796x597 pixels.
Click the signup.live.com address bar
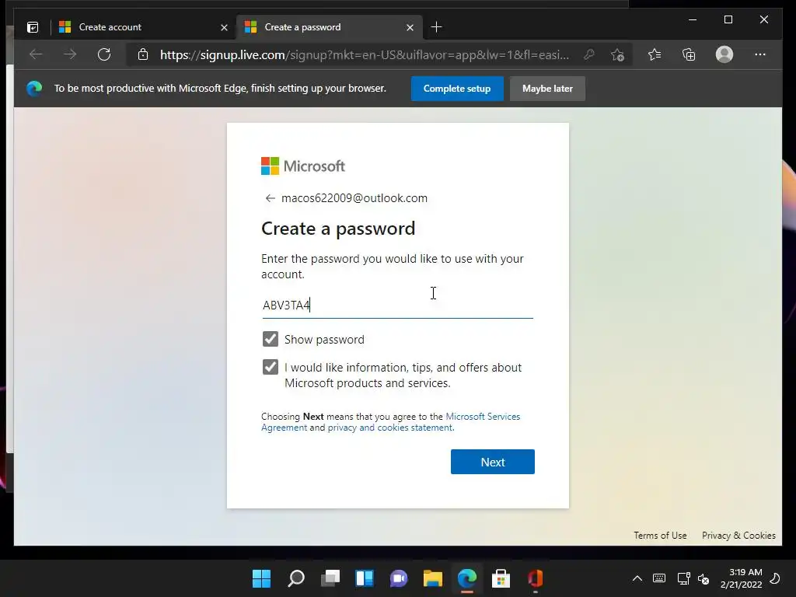point(365,54)
